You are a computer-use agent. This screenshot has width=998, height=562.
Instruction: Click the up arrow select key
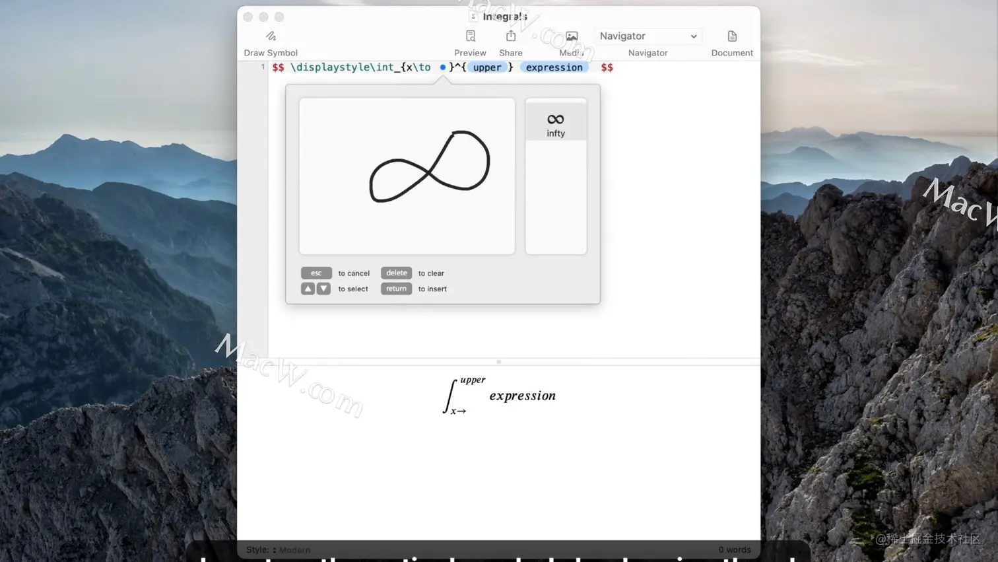coord(308,289)
